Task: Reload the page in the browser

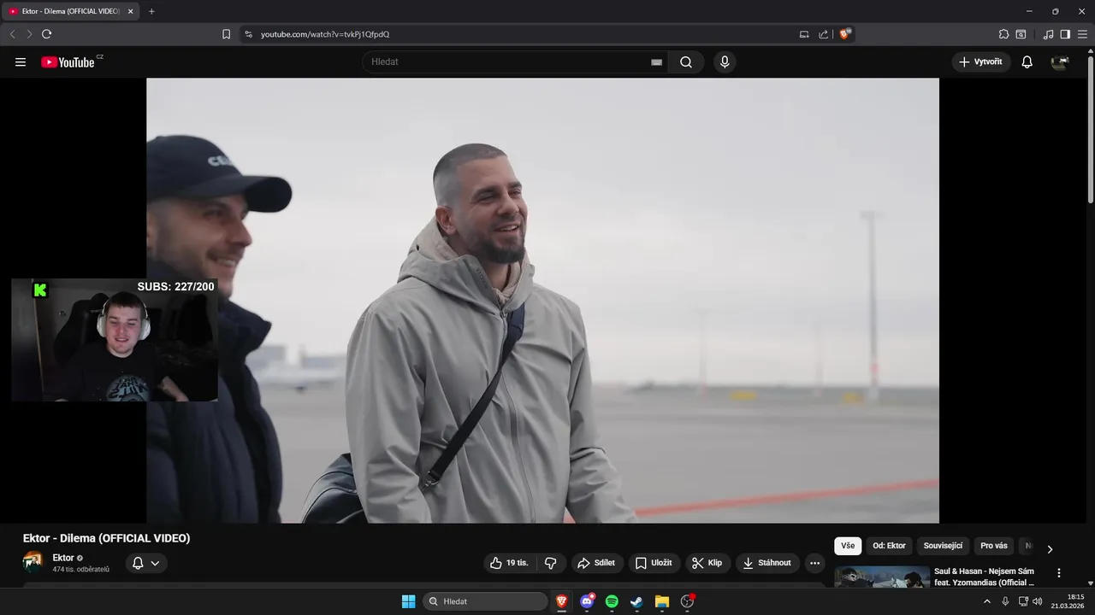Action: [x=46, y=34]
